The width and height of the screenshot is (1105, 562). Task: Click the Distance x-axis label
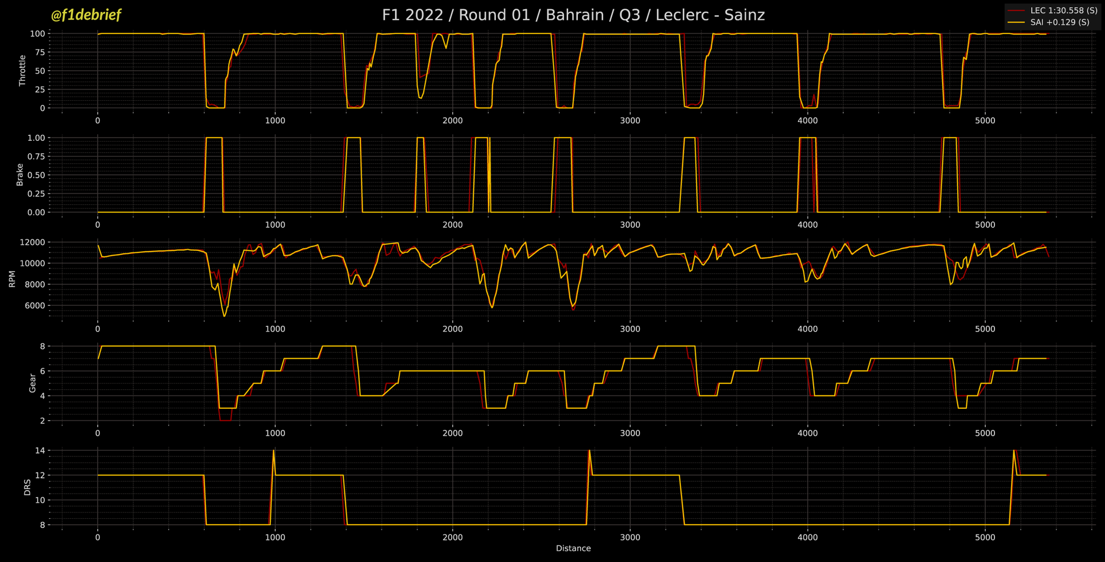(573, 549)
